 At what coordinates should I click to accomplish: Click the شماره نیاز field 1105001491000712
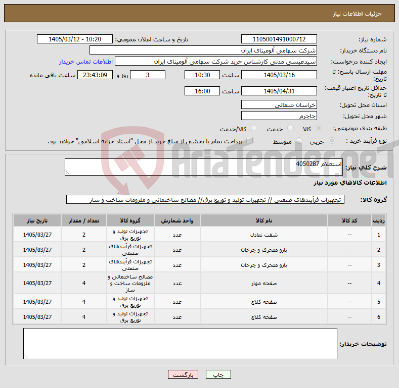point(279,39)
